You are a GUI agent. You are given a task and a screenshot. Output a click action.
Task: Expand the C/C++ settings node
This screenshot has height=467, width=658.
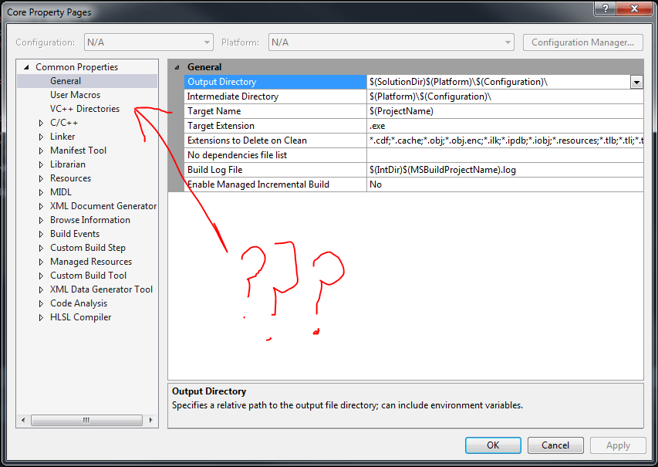(x=42, y=122)
